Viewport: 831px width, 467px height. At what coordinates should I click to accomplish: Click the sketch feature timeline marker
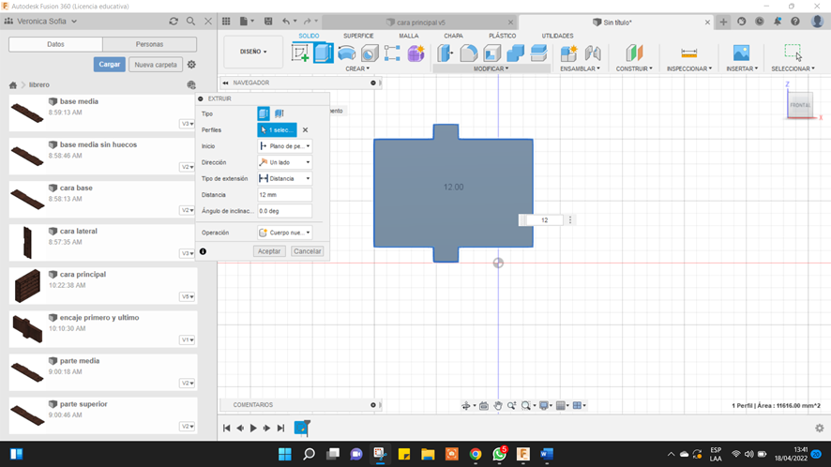coord(302,428)
